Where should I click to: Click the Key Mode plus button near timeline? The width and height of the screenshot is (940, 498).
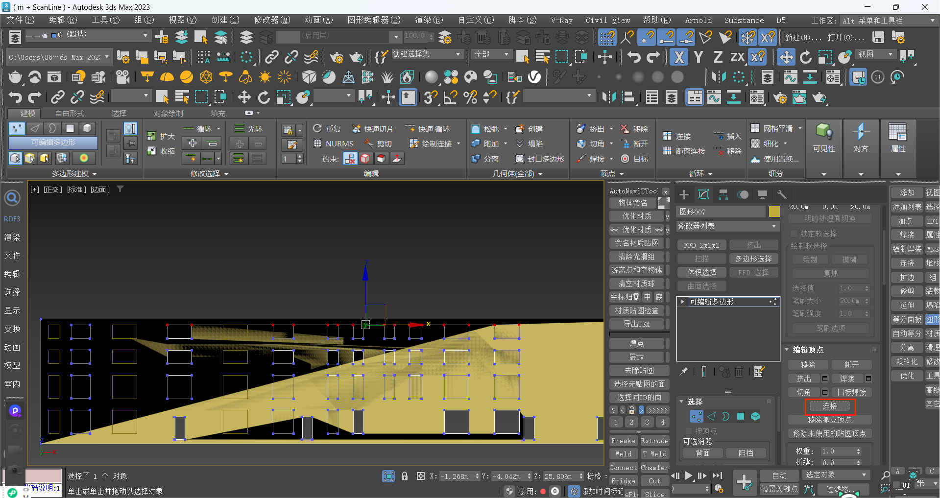coord(745,482)
